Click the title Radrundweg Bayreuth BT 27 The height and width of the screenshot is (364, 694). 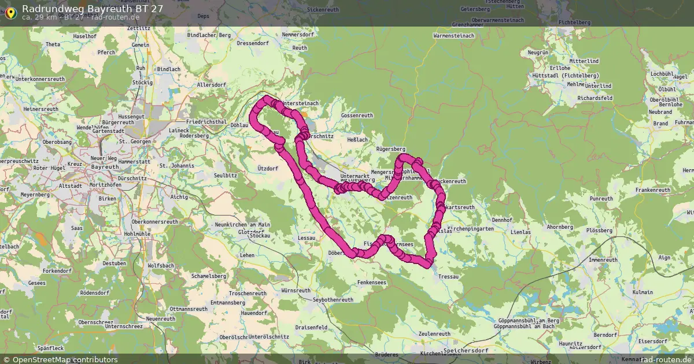pos(92,8)
